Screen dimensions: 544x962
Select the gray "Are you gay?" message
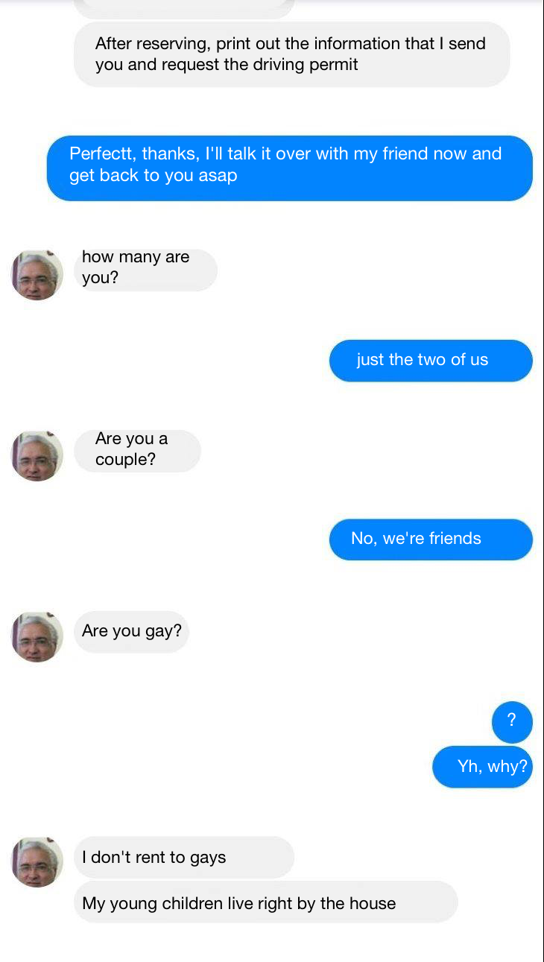(131, 632)
